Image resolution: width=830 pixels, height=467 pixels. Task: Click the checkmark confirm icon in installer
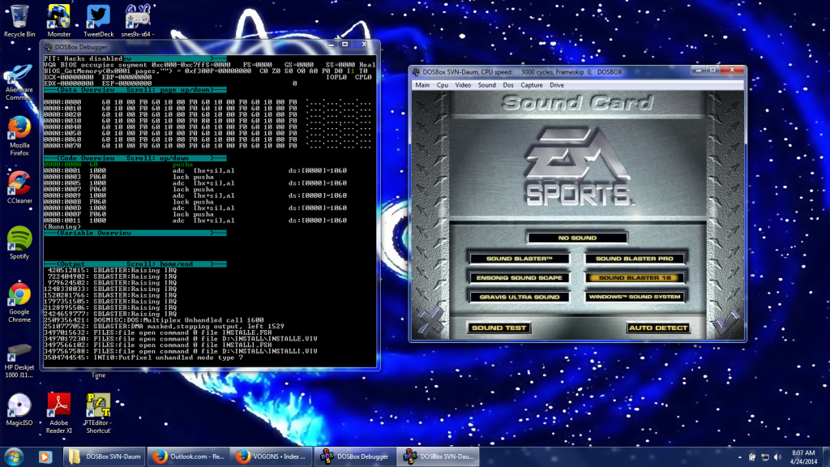tap(725, 323)
